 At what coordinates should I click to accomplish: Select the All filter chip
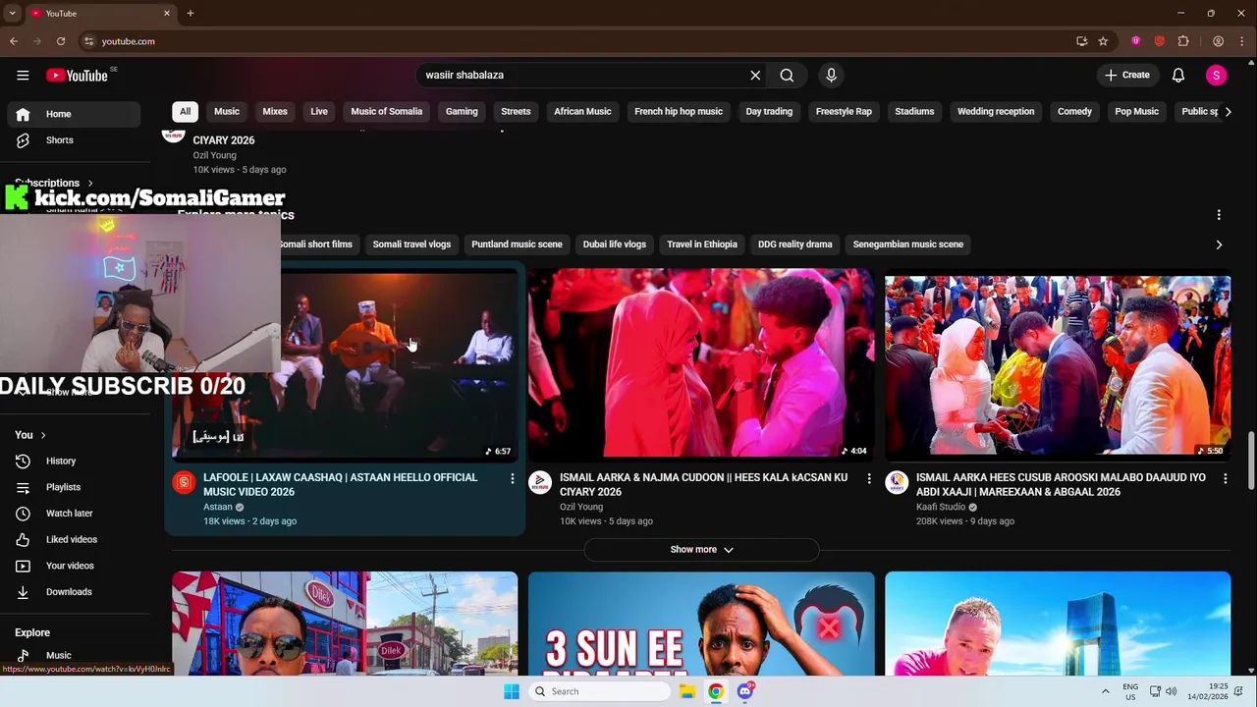pos(185,112)
